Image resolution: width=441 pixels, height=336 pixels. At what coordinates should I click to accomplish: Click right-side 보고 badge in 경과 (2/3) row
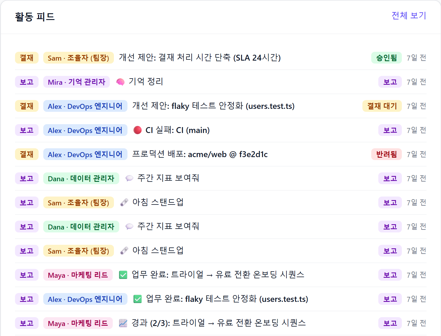[x=390, y=323]
